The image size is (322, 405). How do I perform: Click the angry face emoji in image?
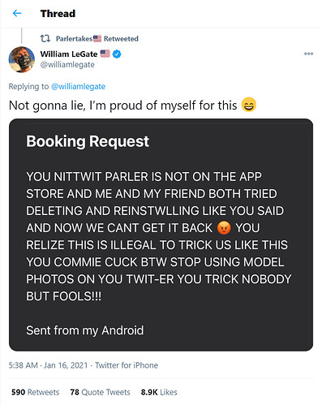224,228
